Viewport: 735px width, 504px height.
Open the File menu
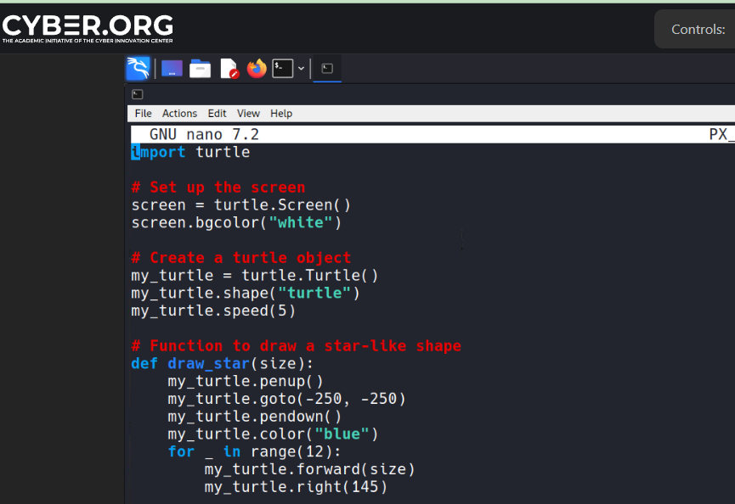pyautogui.click(x=144, y=114)
